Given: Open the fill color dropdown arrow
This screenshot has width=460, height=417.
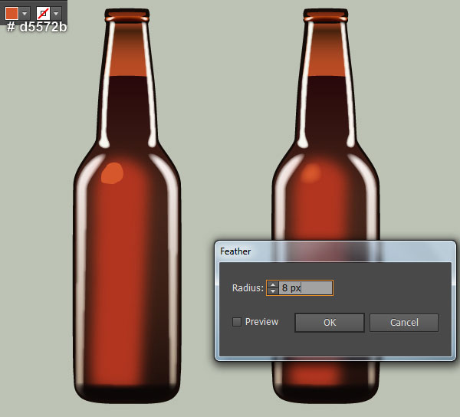Looking at the screenshot, I should 25,13.
